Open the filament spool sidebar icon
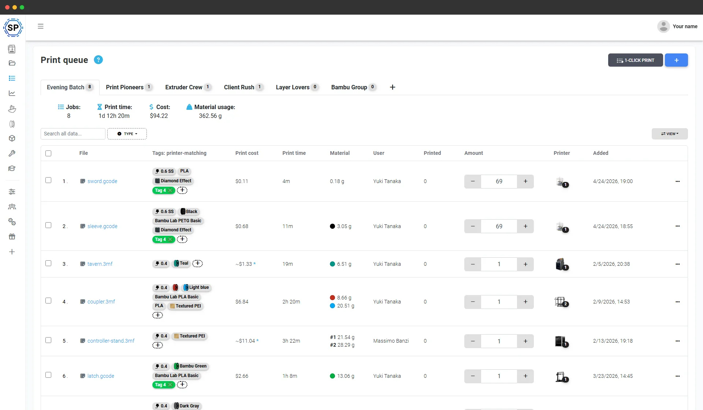 click(x=12, y=124)
